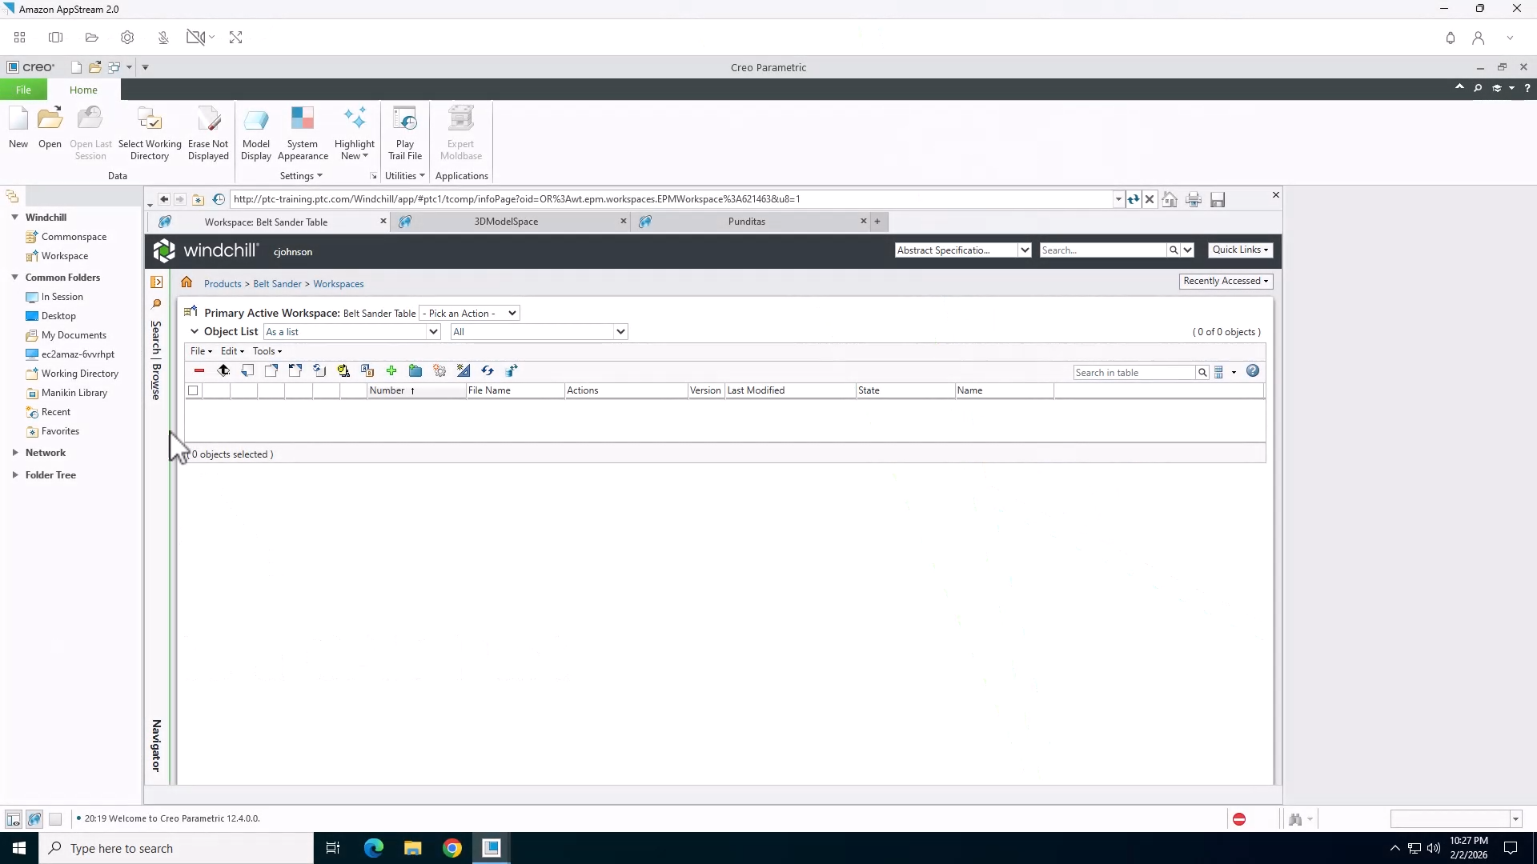This screenshot has height=864, width=1537.
Task: Click the browser save page icon
Action: pyautogui.click(x=1218, y=199)
